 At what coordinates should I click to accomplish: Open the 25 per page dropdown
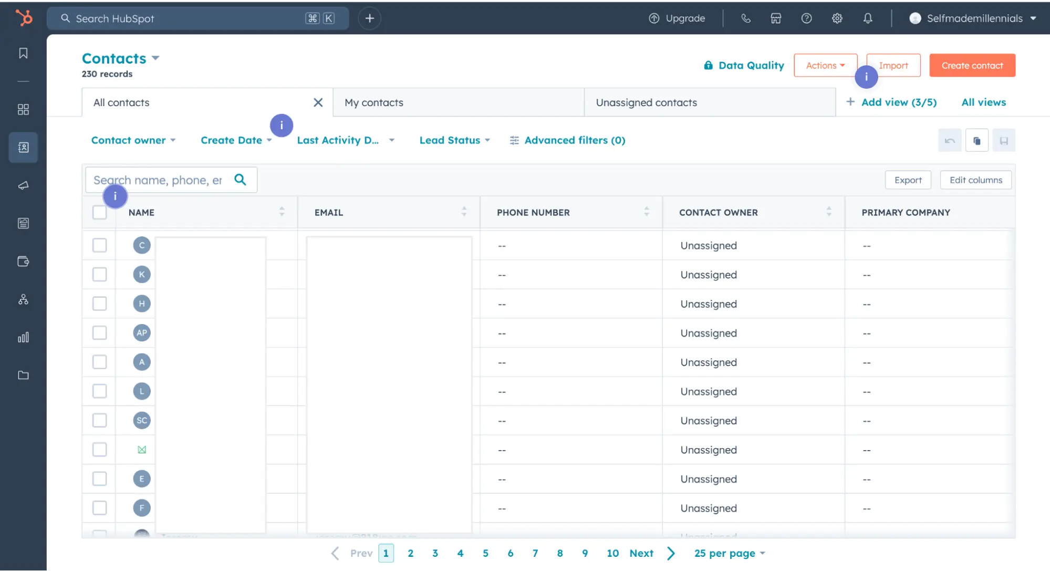[x=729, y=553]
